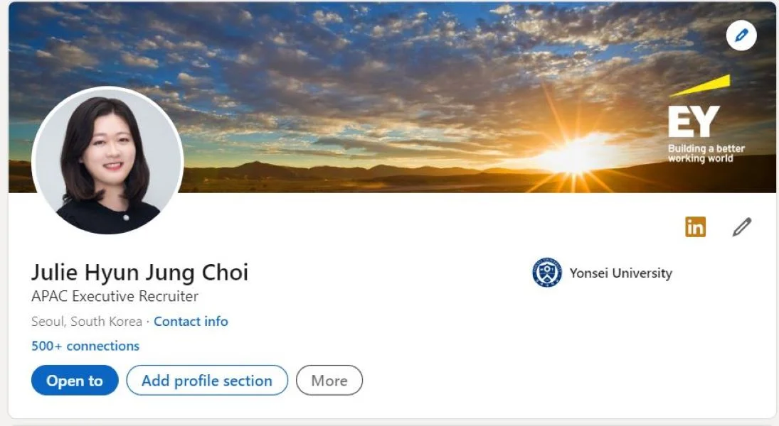Open the circular profile photo

[x=108, y=160]
